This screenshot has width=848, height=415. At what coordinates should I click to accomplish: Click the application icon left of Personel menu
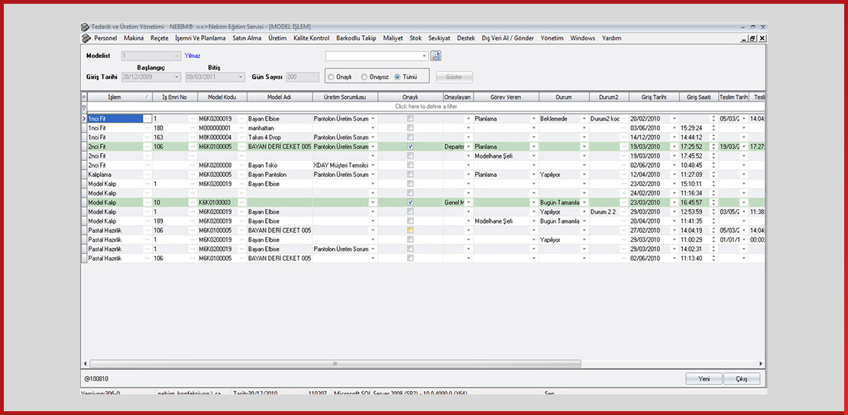(86, 38)
